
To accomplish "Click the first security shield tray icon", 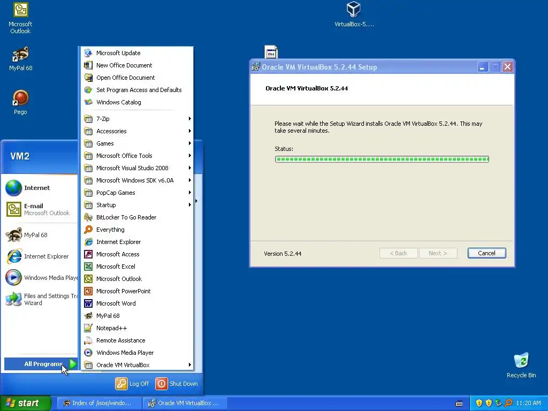I will pyautogui.click(x=479, y=403).
